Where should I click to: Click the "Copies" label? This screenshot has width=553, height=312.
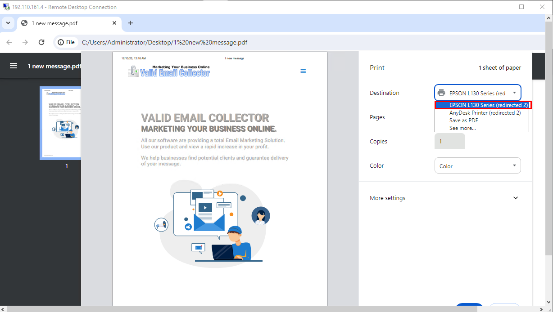coord(379,142)
